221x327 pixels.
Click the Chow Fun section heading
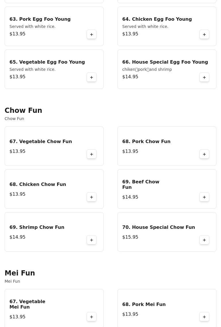[23, 111]
